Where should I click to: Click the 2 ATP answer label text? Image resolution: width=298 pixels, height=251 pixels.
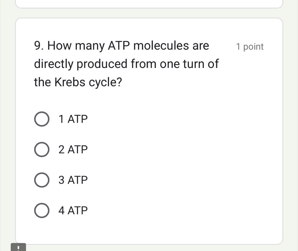(x=73, y=149)
